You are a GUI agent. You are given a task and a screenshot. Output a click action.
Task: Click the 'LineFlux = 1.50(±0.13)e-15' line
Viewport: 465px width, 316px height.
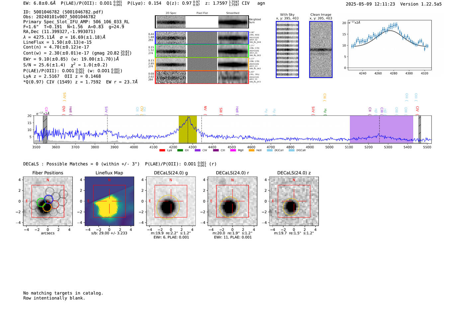click(x=57, y=42)
